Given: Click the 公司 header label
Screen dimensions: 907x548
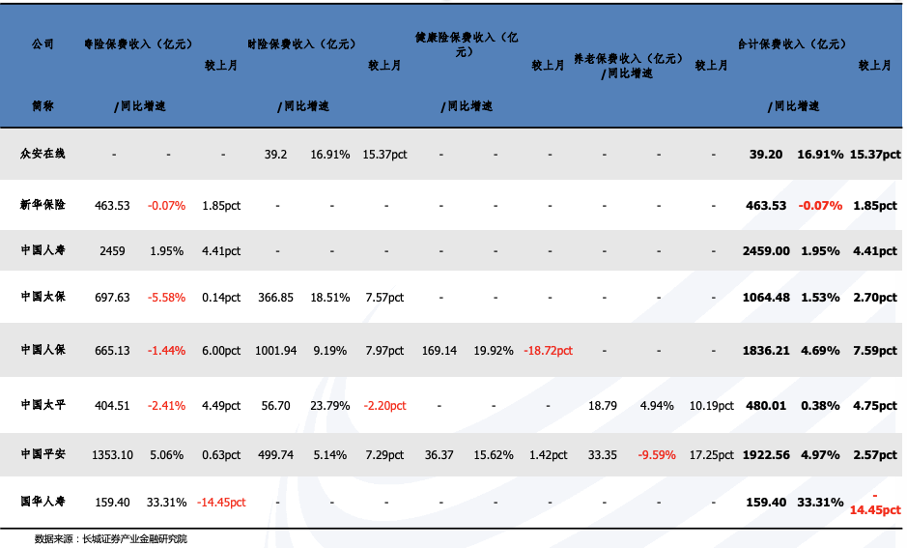Looking at the screenshot, I should coord(43,44).
